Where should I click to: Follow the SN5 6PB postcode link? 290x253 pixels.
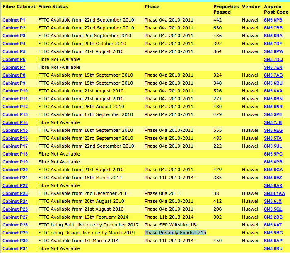tap(273, 162)
